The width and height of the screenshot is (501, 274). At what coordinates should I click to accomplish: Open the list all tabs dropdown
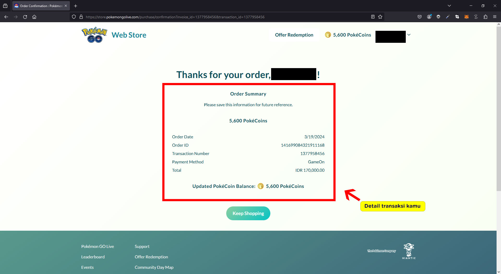click(x=449, y=6)
